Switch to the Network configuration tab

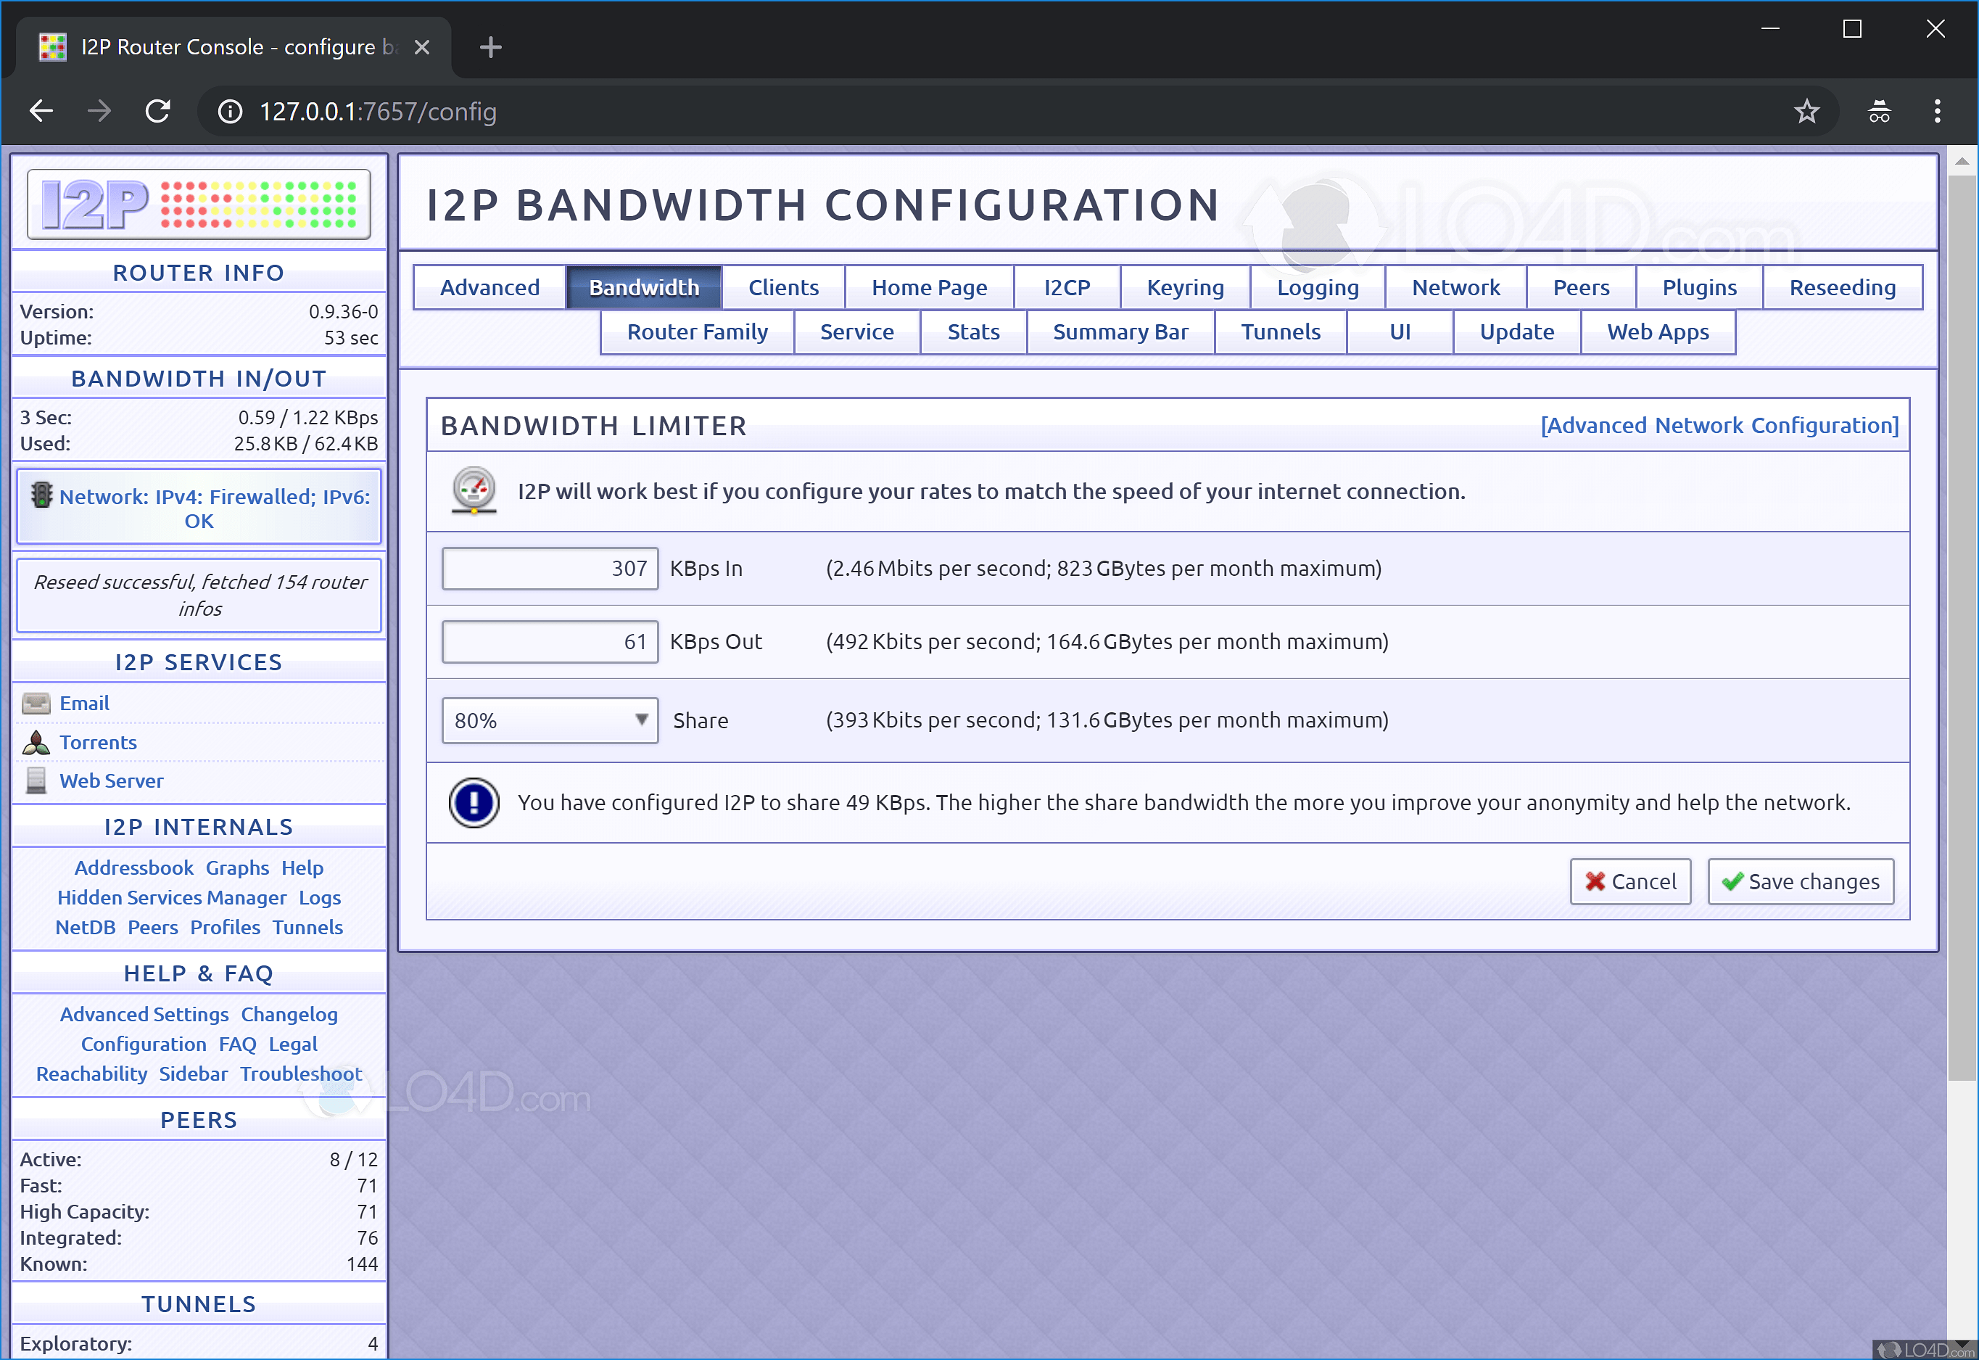(x=1455, y=288)
